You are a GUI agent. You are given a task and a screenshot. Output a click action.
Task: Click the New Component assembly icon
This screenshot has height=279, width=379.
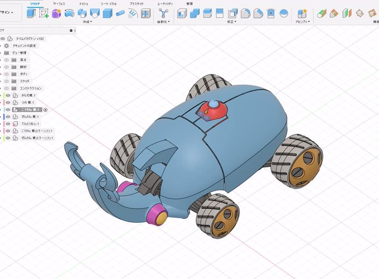coord(302,13)
